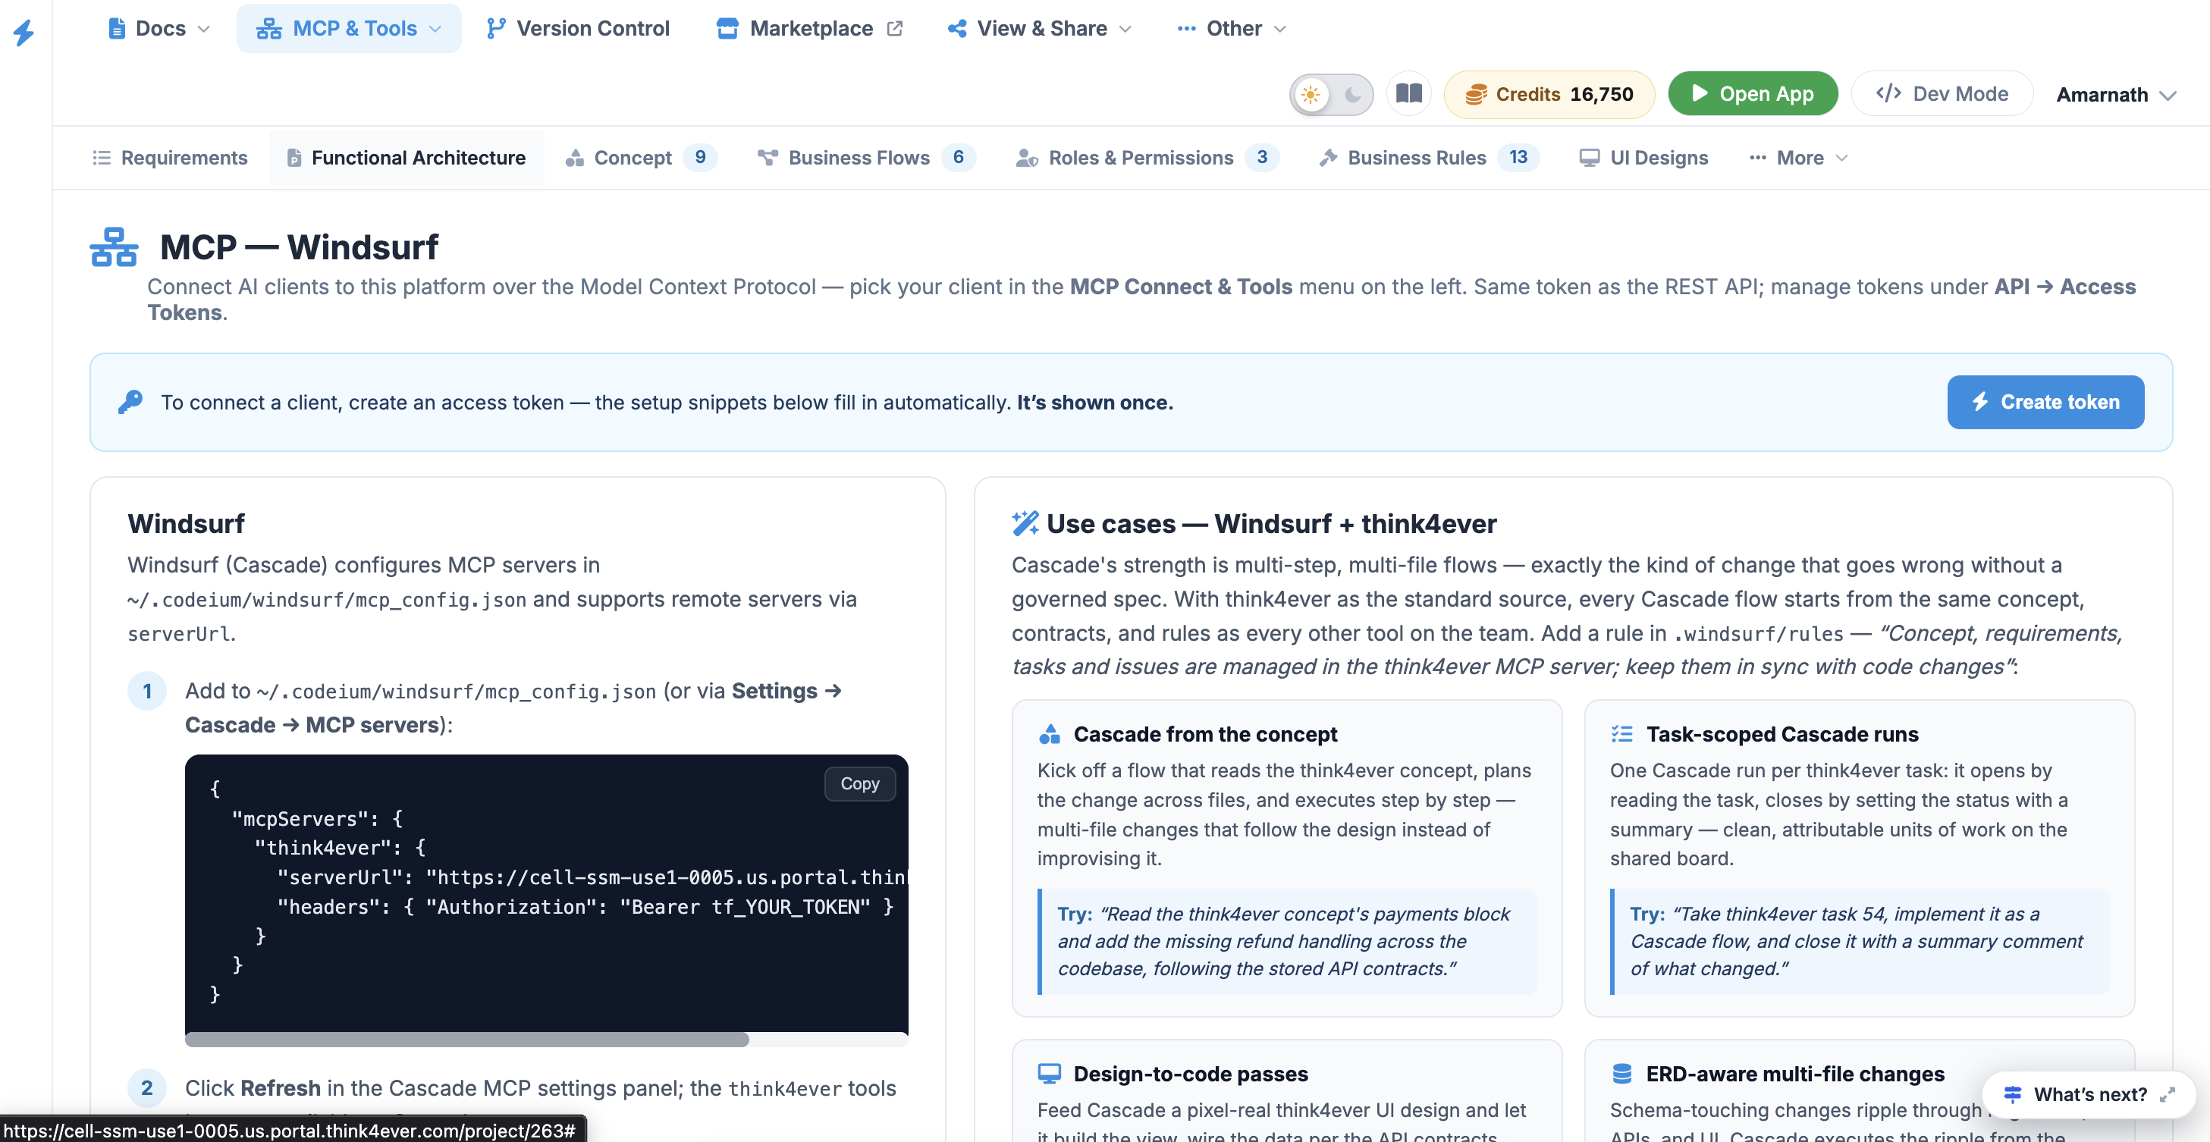Open the Concept tab

[x=641, y=158]
